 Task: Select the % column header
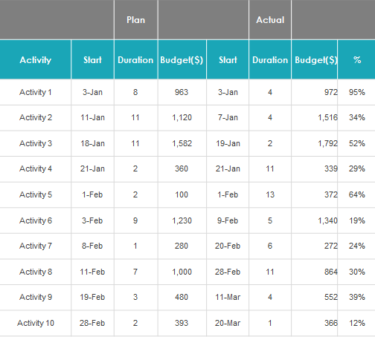coord(356,59)
